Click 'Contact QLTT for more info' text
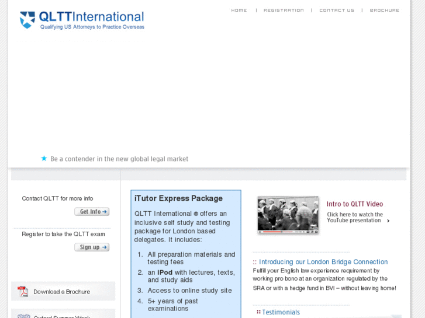425x318 pixels. point(57,198)
